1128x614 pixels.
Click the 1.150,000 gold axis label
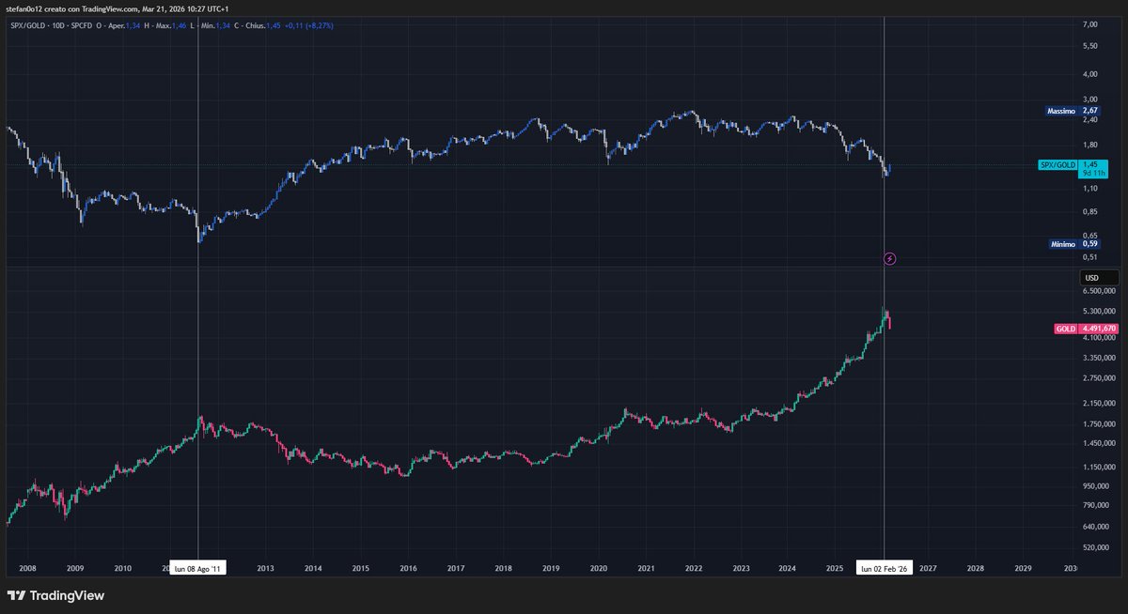tap(1099, 466)
